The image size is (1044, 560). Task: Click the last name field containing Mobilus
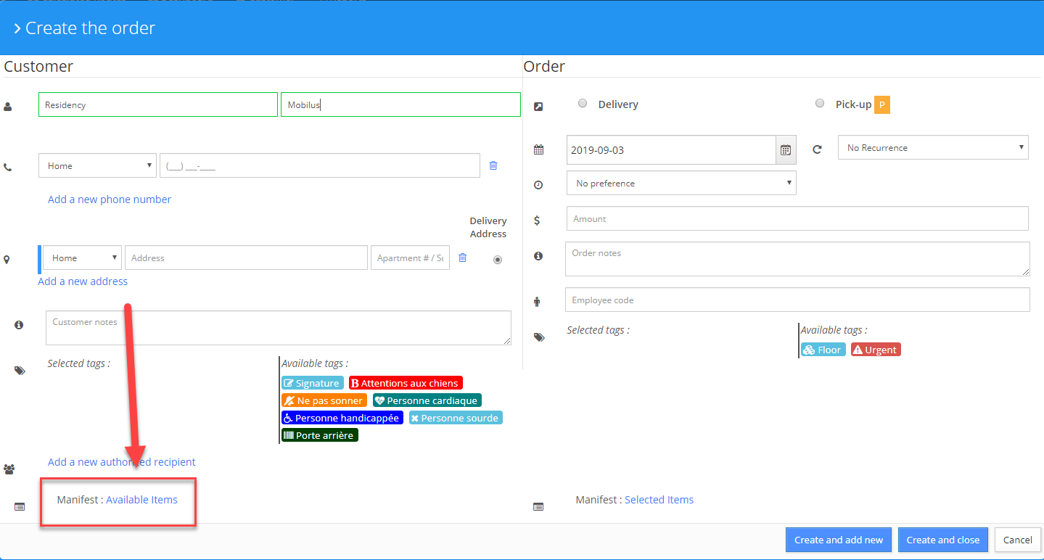400,104
